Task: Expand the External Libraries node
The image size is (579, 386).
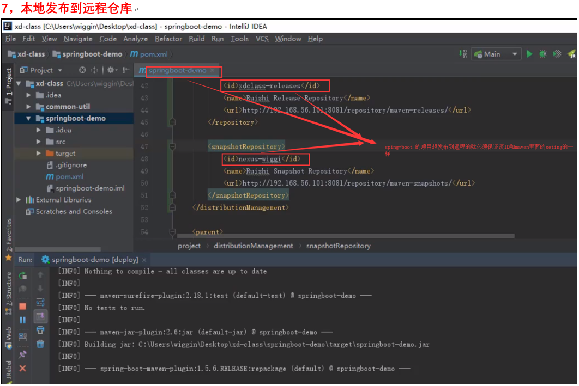Action: coord(20,200)
